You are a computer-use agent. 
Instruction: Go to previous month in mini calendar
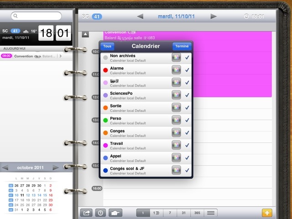click(5, 167)
